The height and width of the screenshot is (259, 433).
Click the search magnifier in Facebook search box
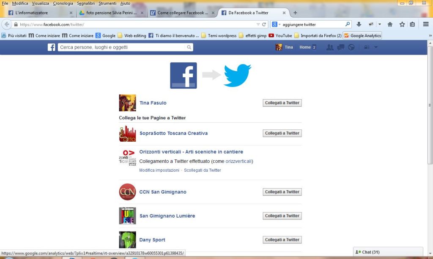(189, 47)
